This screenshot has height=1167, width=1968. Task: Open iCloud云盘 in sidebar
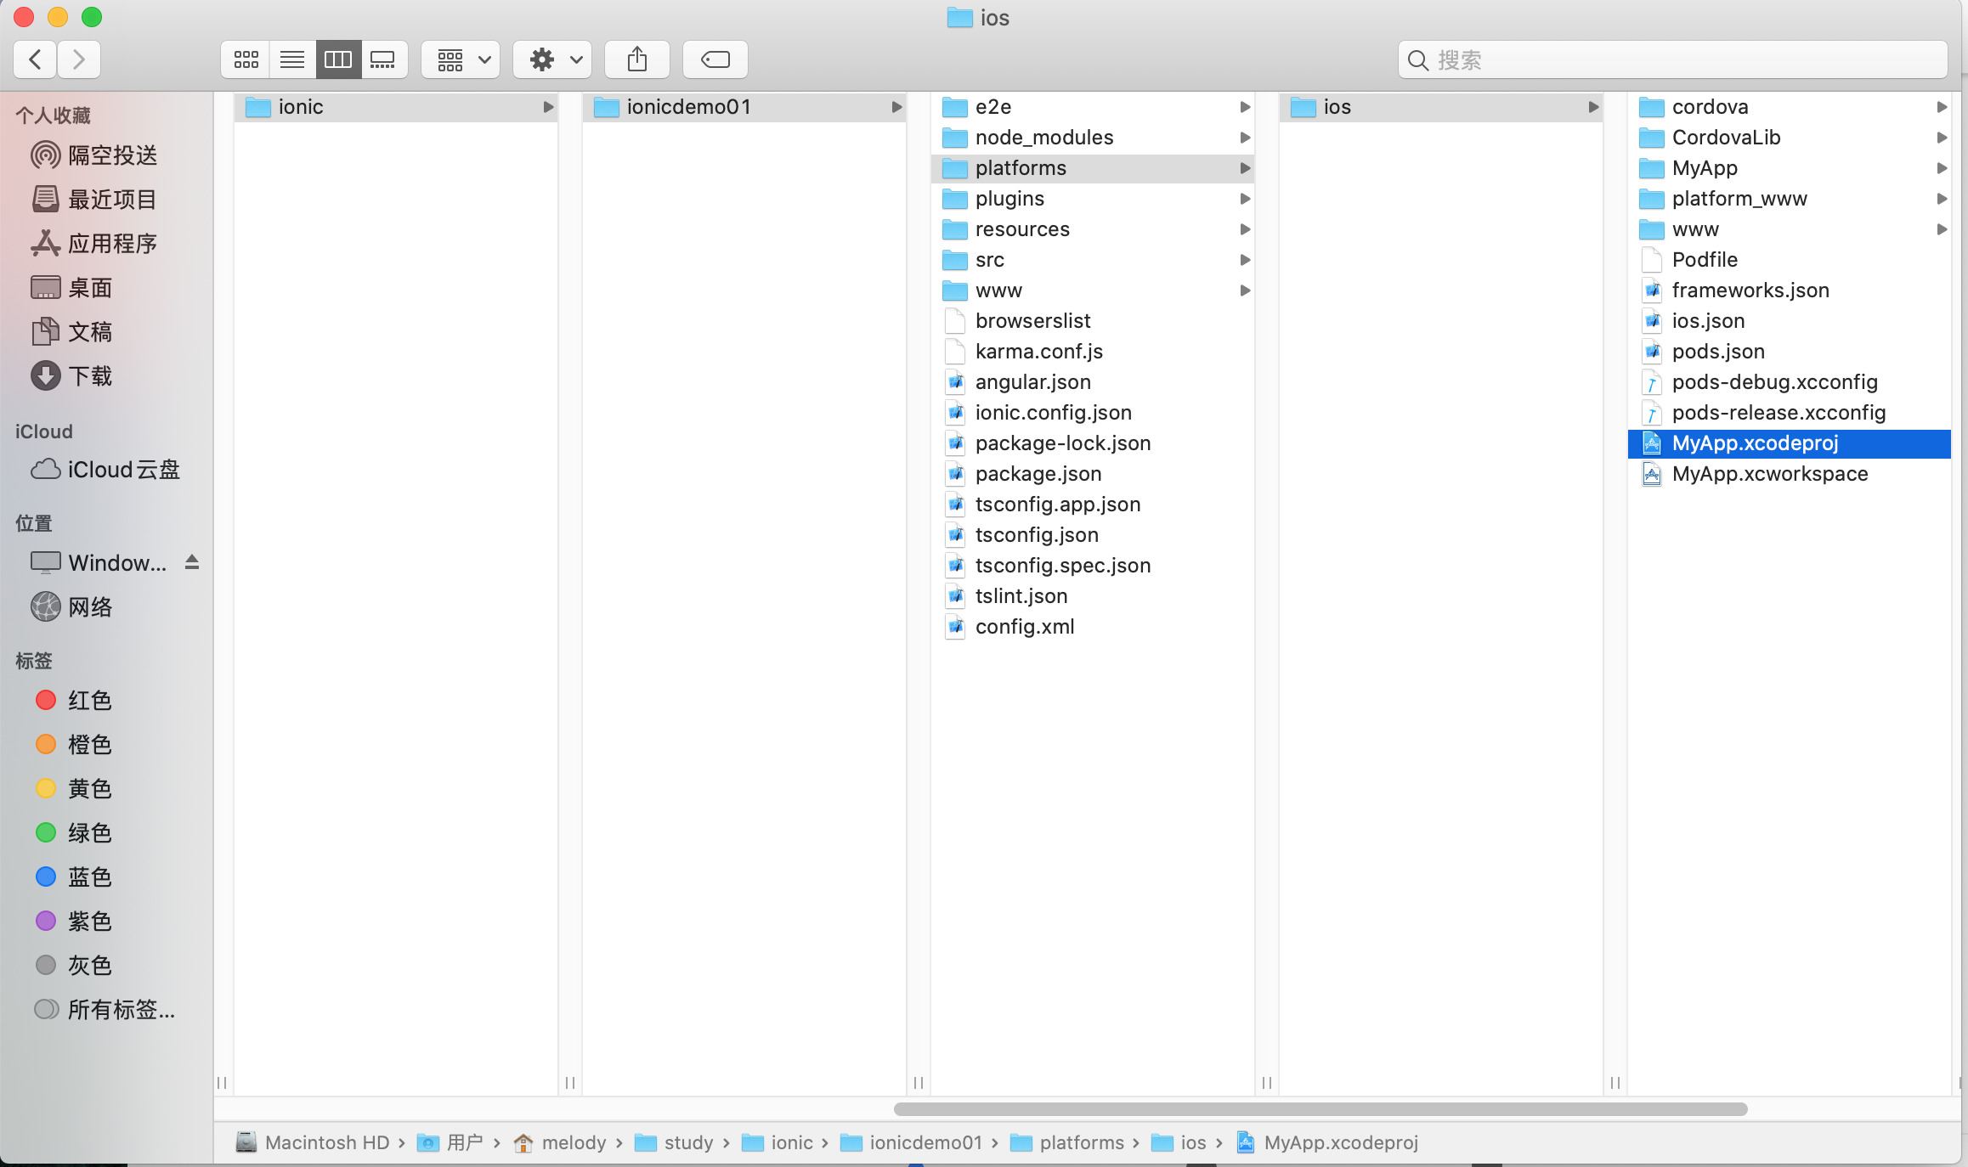point(106,470)
